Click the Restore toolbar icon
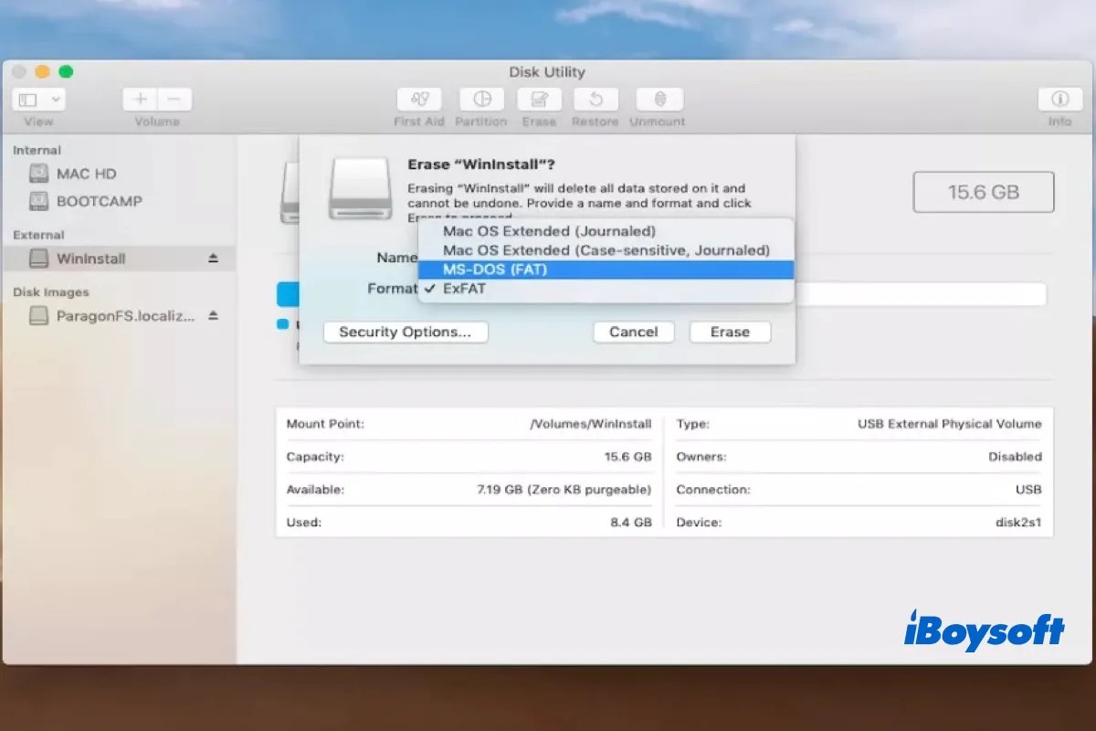The image size is (1096, 731). click(595, 101)
